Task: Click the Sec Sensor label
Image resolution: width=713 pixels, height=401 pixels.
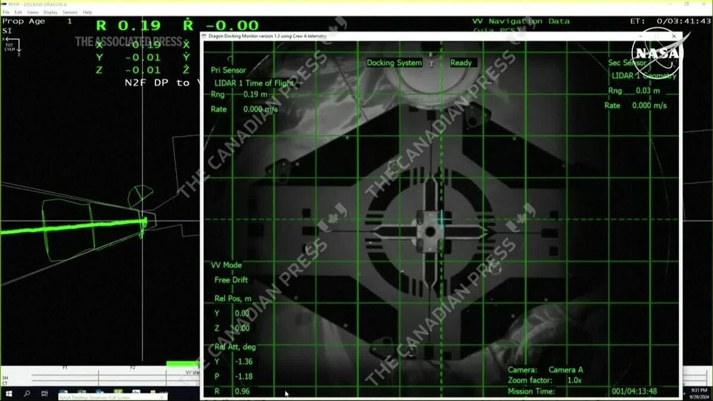Action: tap(627, 62)
